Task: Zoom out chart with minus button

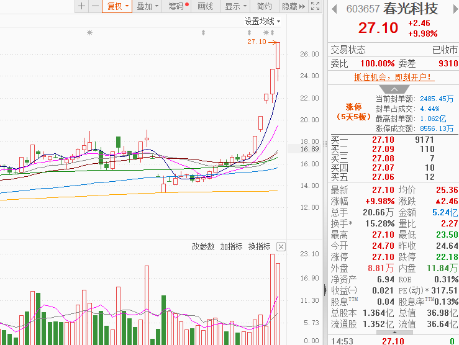Action: (95, 6)
